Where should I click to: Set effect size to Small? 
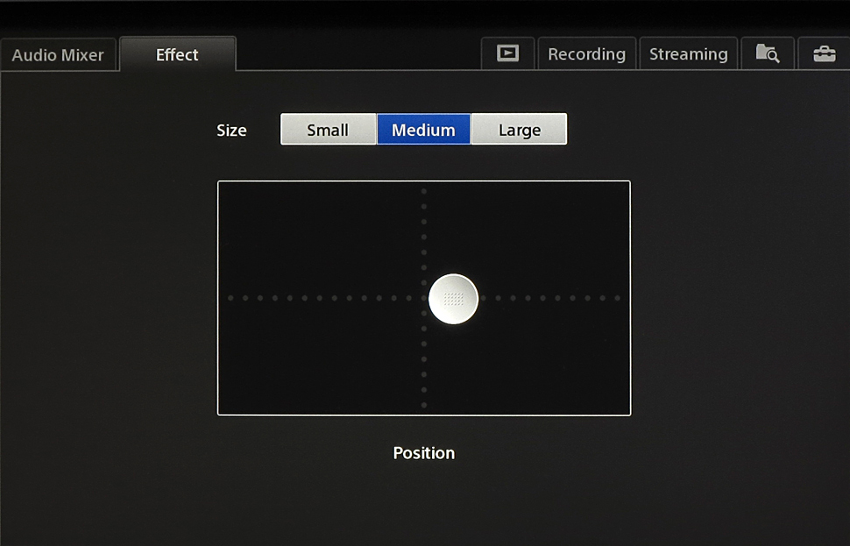pos(328,130)
